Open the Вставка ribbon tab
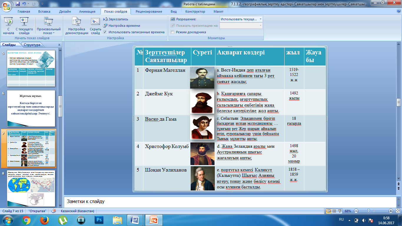402x226 pixels. pos(45,11)
